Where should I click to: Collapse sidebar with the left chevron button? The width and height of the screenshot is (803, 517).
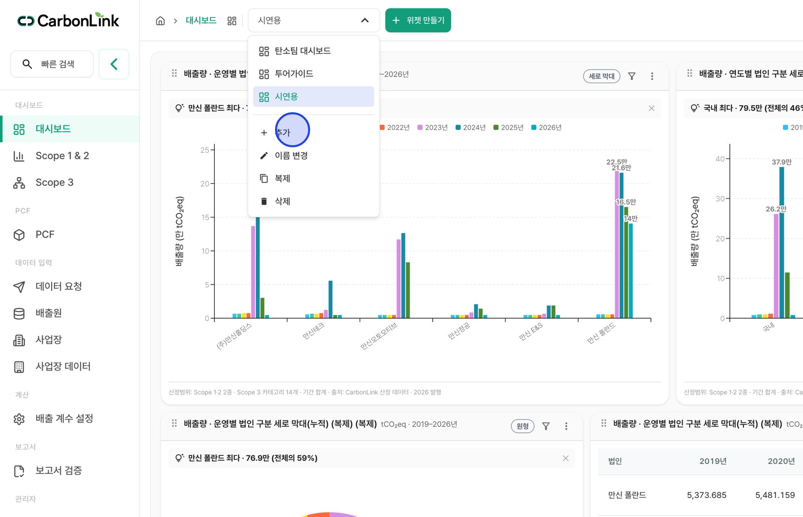coord(114,64)
